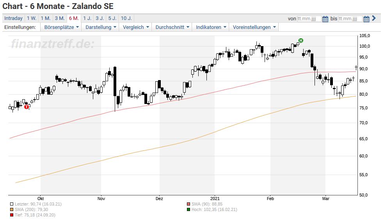Click the 'bis' end date input field
This screenshot has height=220, width=384.
(x=350, y=19)
